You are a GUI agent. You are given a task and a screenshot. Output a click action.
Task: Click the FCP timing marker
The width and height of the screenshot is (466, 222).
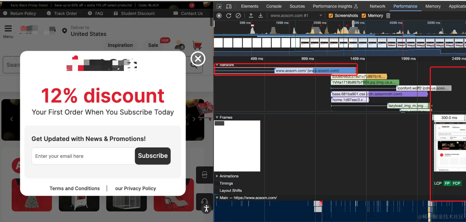[456, 183]
